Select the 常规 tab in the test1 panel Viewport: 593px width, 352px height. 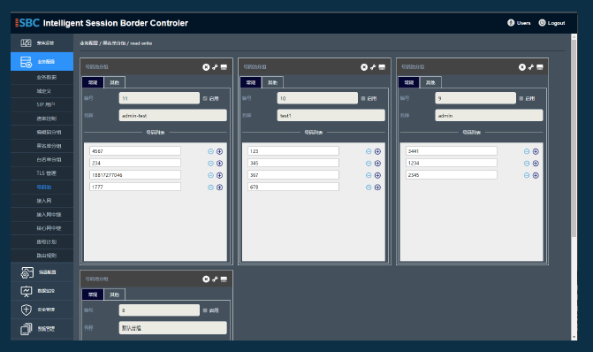point(251,82)
